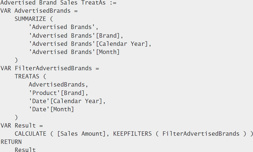Click the 'Date'[Month] column reference
Image resolution: width=253 pixels, height=152 pixels.
coord(51,109)
